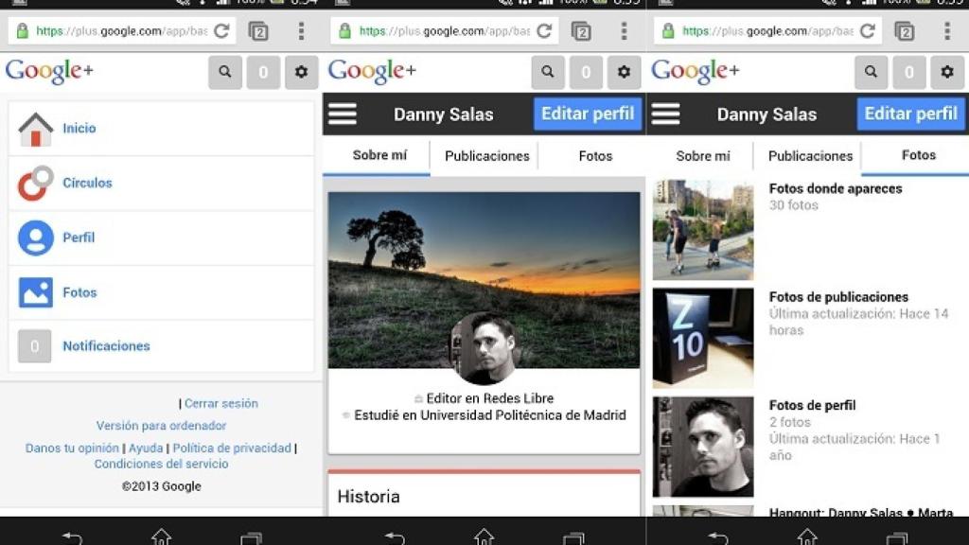
Task: Open the Google+ settings gear
Action: pyautogui.click(x=300, y=72)
